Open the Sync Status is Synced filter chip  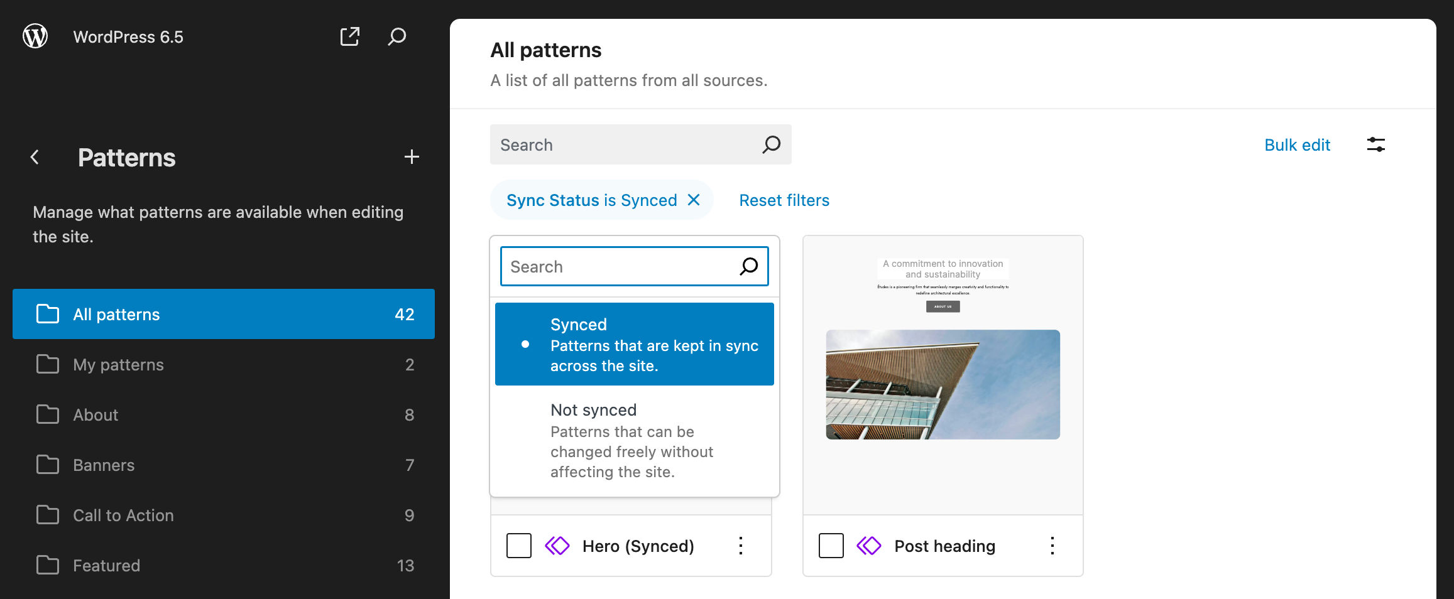point(591,200)
